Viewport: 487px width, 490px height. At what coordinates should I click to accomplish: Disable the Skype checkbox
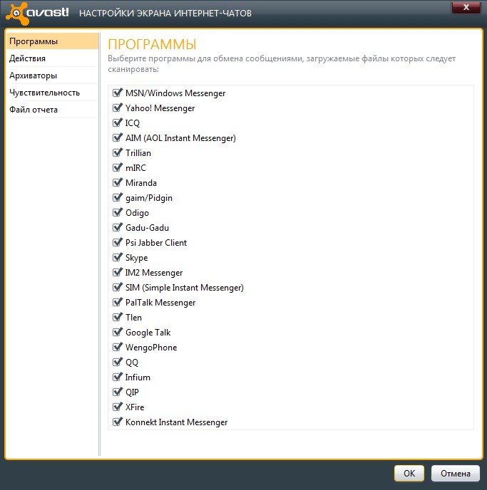pos(117,258)
